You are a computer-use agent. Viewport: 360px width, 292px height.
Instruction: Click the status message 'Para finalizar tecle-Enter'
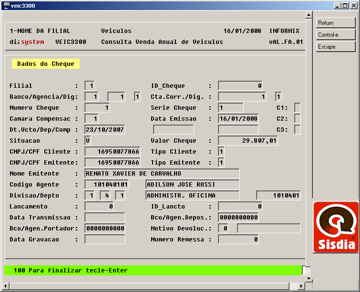pyautogui.click(x=78, y=270)
